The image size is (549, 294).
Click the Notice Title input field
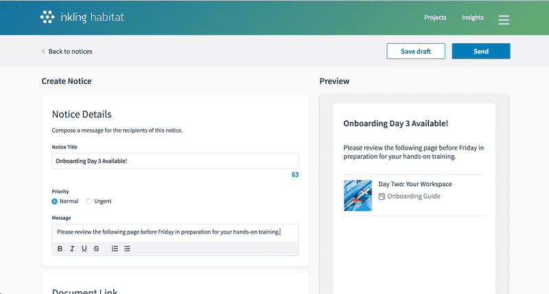176,161
